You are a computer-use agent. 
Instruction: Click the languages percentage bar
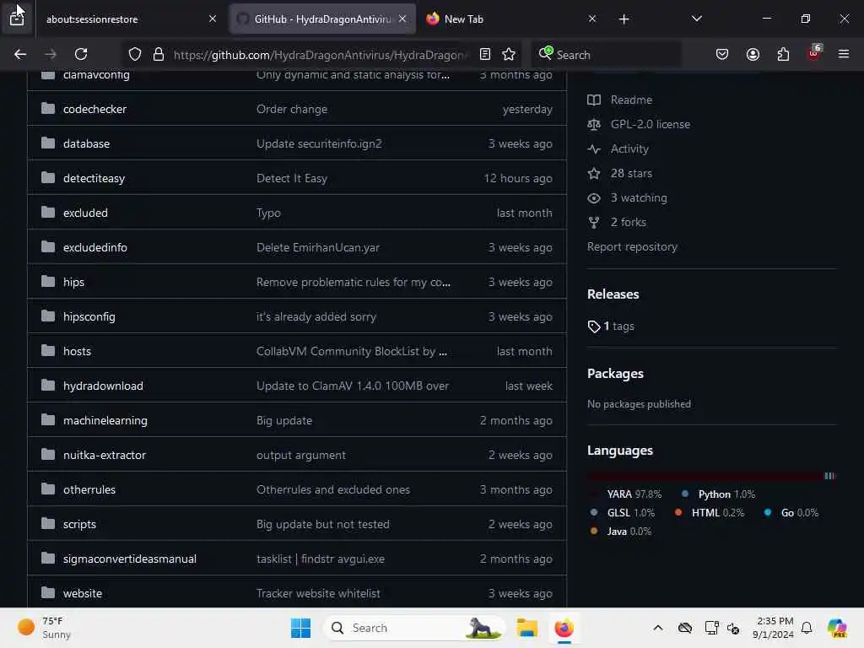click(x=710, y=476)
